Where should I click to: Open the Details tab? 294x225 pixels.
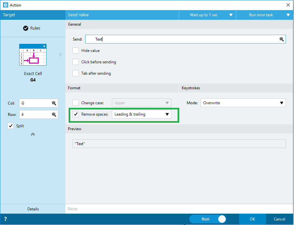33,209
